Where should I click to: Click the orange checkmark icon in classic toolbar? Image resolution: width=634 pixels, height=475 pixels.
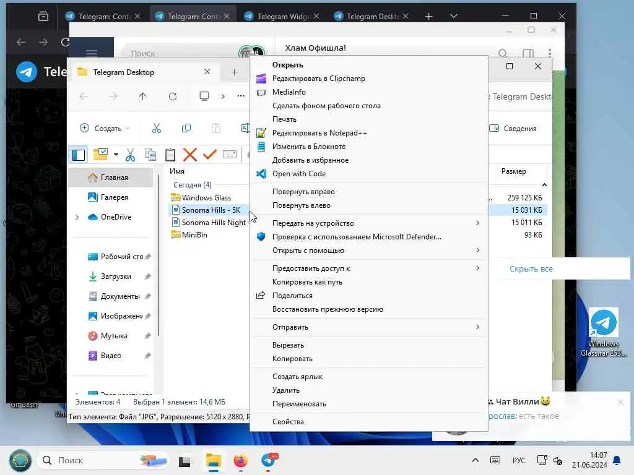pos(210,154)
